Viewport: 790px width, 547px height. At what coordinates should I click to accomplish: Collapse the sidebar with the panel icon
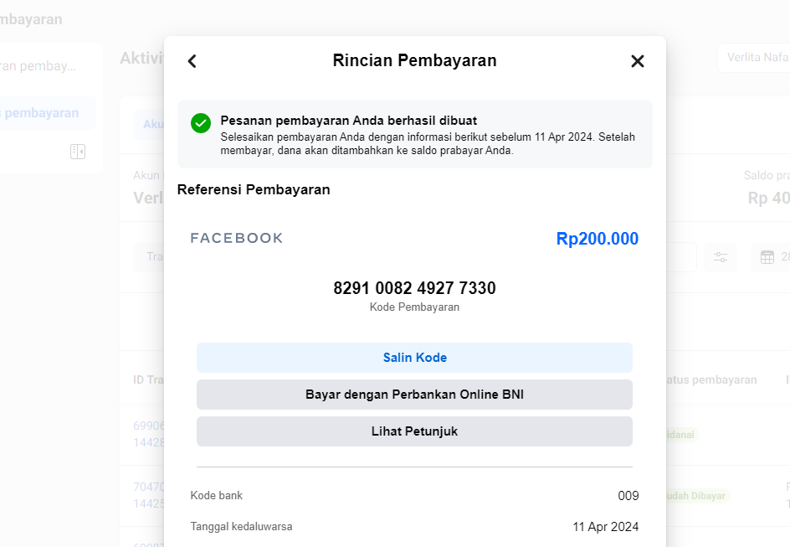pos(78,152)
